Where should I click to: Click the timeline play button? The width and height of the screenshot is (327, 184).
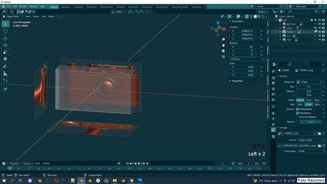[x=139, y=164]
